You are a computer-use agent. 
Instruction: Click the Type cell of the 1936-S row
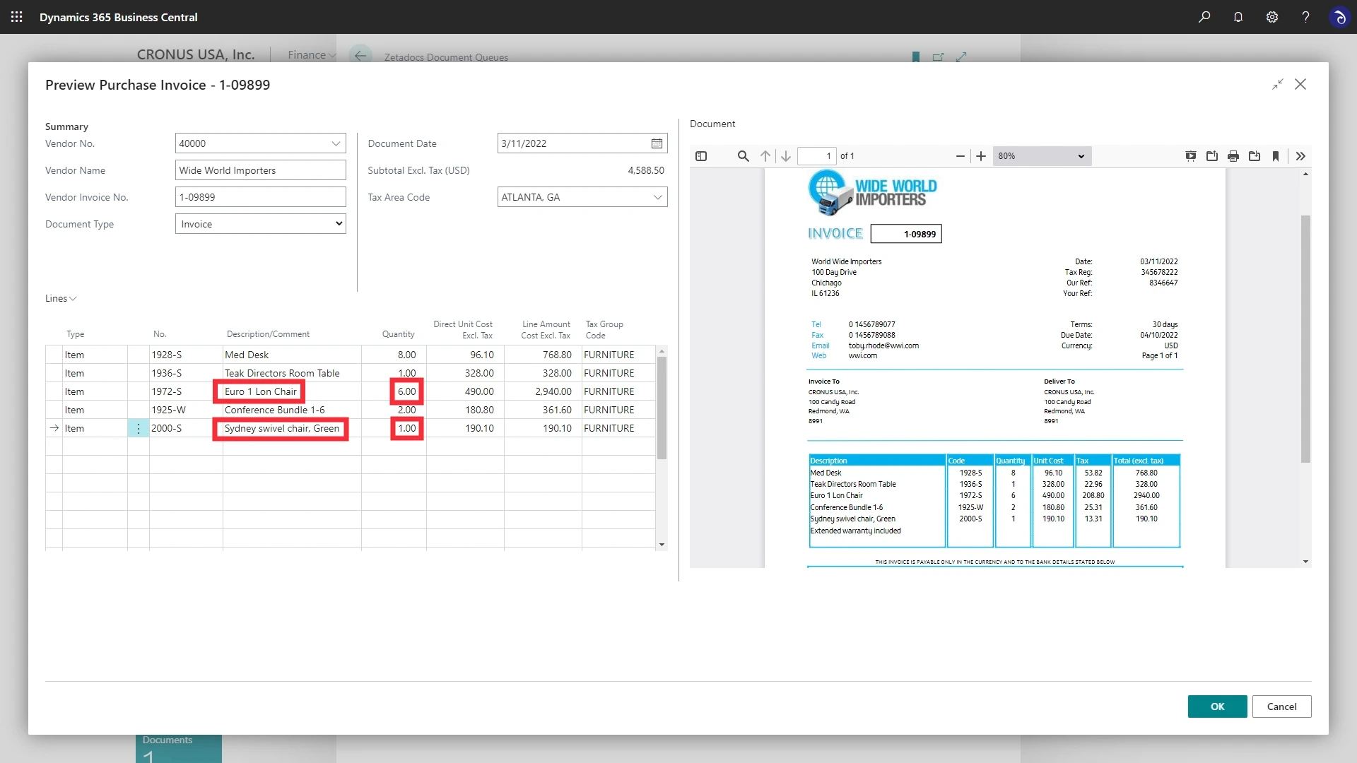(95, 373)
